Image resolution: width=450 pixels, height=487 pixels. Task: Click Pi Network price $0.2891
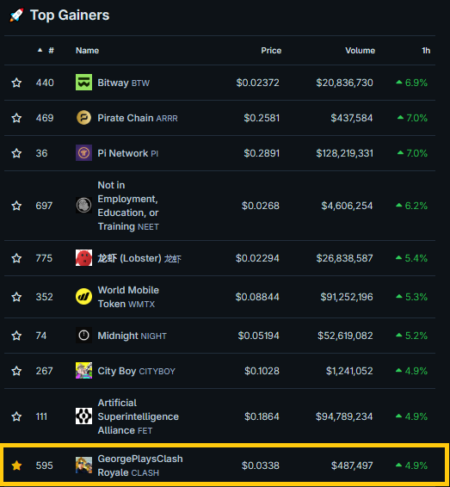262,153
